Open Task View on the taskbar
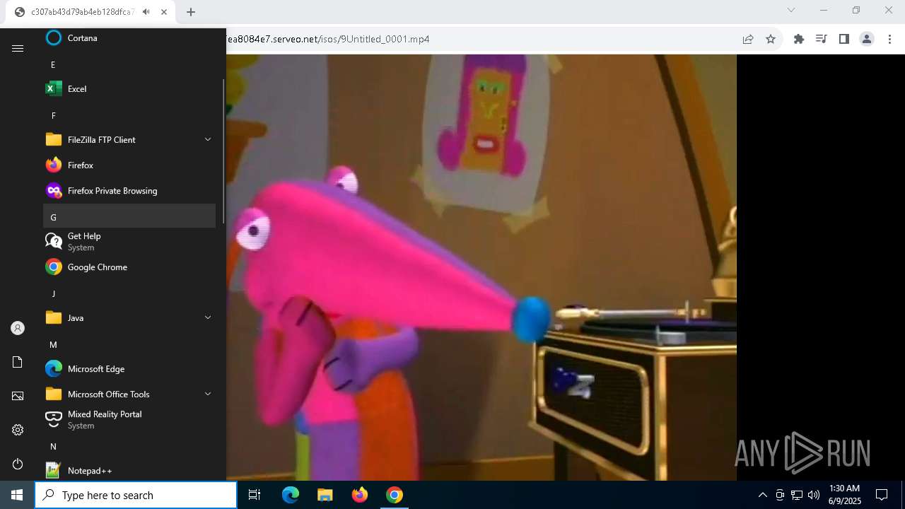This screenshot has width=905, height=509. [255, 495]
